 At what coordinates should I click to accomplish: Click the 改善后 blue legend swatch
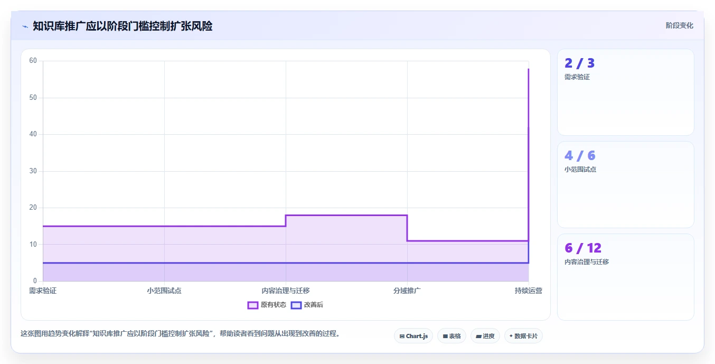point(296,305)
